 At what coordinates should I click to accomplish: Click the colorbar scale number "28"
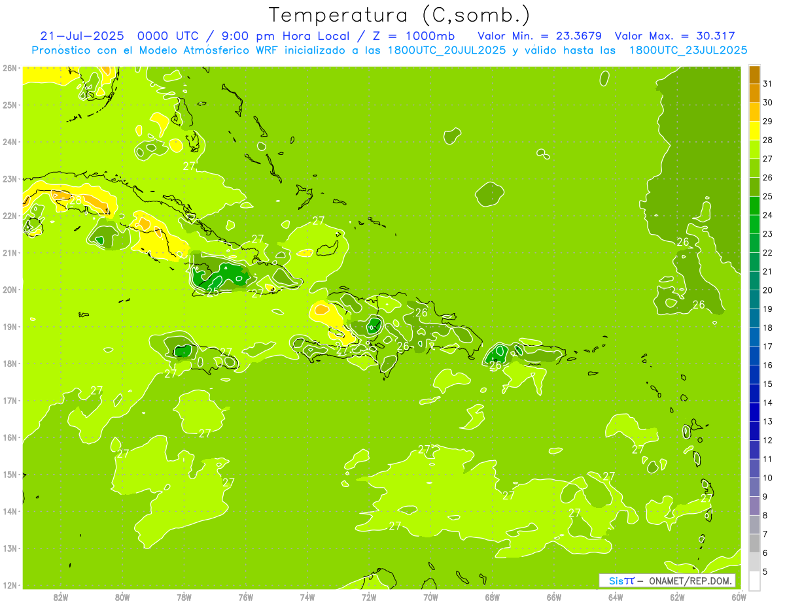pos(768,140)
